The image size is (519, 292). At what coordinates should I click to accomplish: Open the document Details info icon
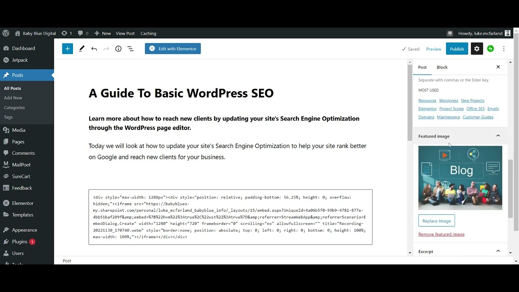118,49
